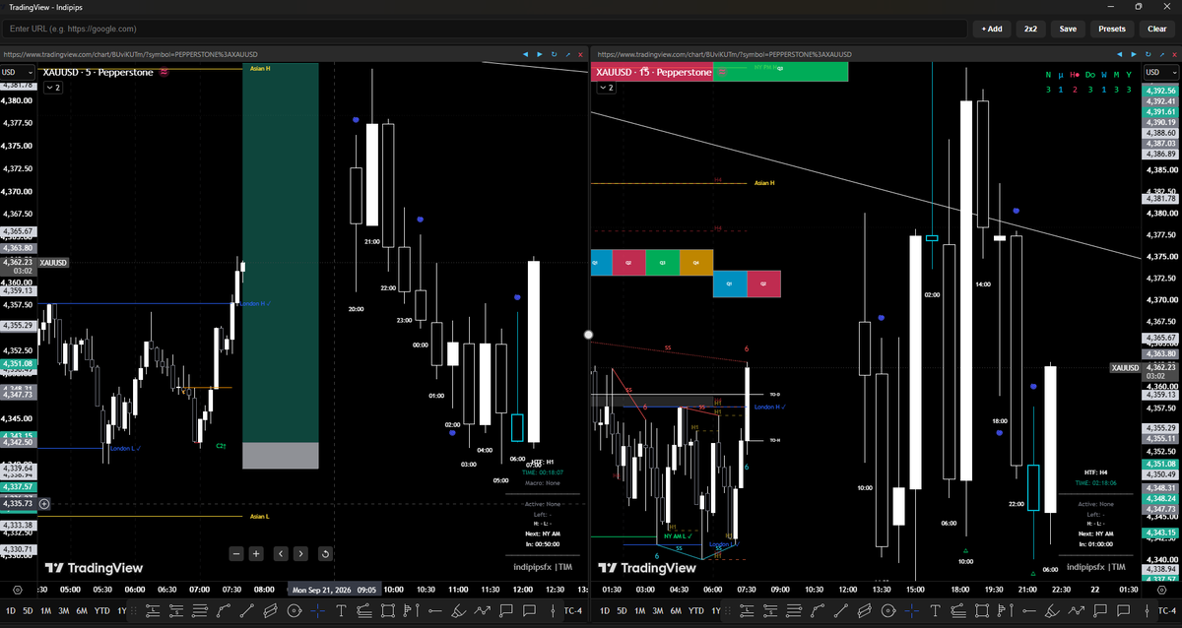
Task: Pop out the left chart pane
Action: pyautogui.click(x=569, y=54)
